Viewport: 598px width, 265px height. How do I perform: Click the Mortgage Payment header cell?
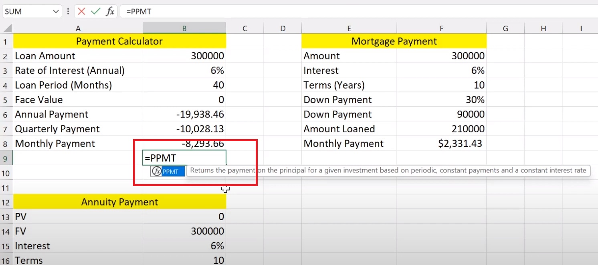pos(394,41)
